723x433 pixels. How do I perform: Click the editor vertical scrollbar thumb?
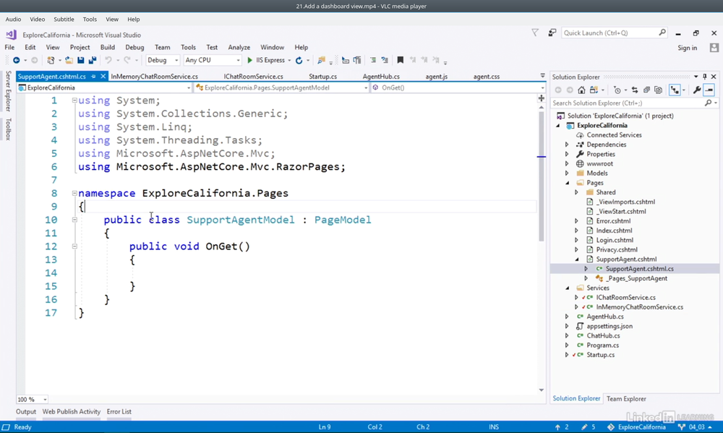pos(542,175)
